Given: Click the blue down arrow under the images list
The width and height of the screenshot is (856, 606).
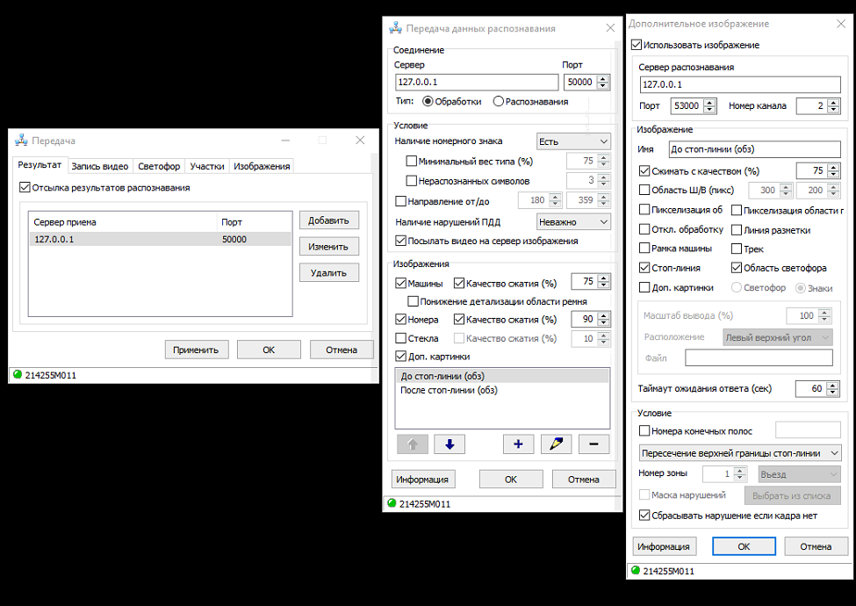Looking at the screenshot, I should pos(450,444).
